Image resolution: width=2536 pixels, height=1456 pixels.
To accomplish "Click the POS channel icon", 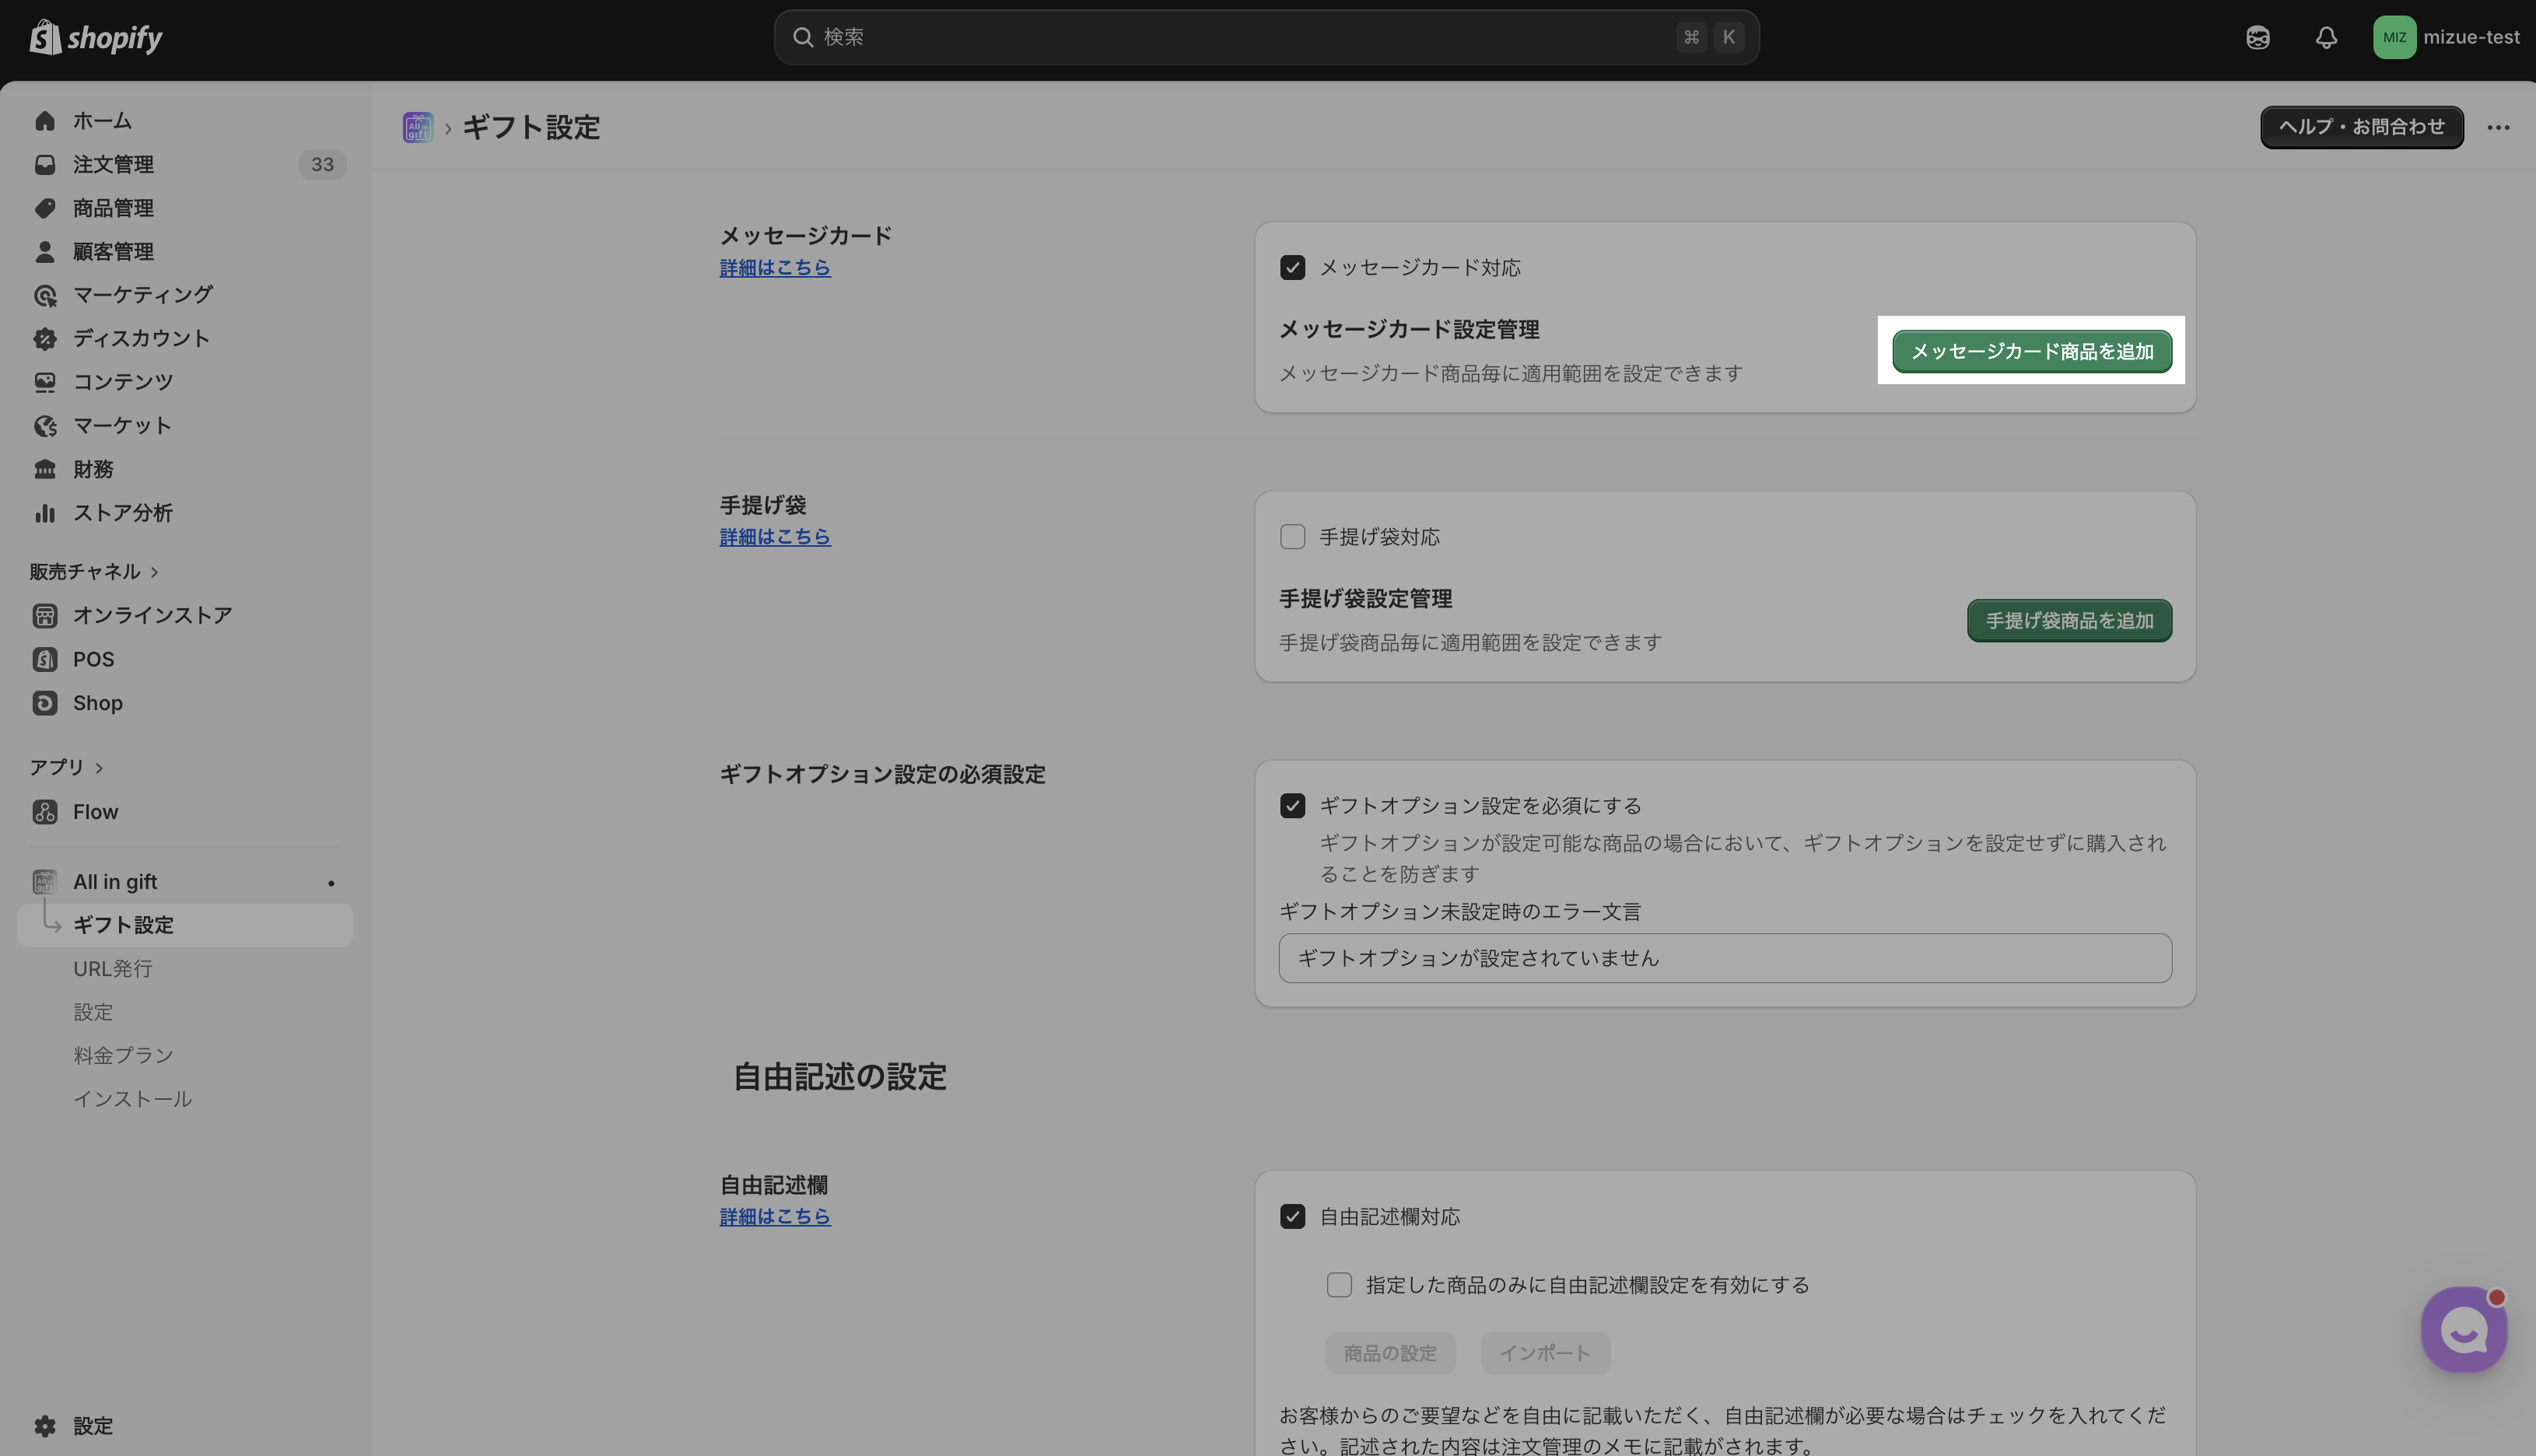I will [x=45, y=659].
